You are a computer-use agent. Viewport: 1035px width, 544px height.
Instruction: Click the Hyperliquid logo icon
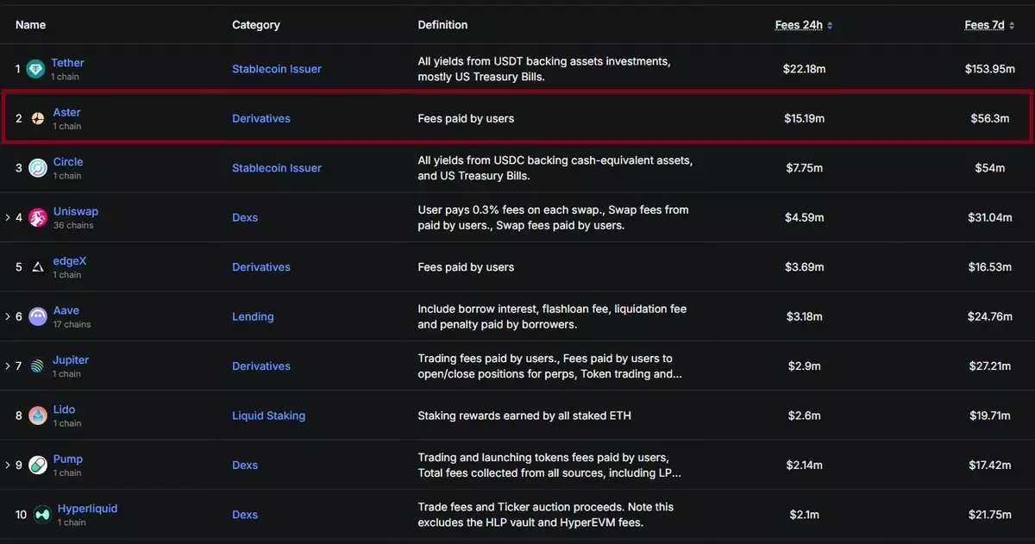41,515
